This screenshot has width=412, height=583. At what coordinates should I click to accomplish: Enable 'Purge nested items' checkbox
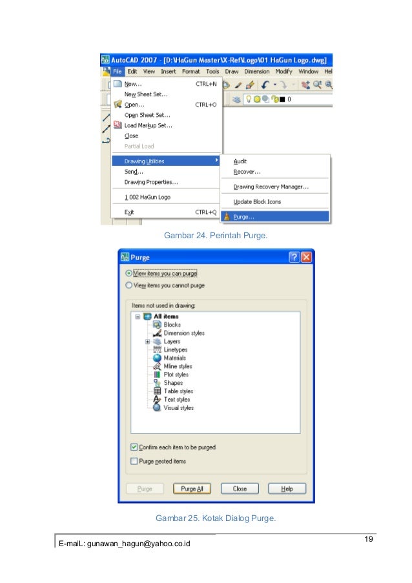134,461
